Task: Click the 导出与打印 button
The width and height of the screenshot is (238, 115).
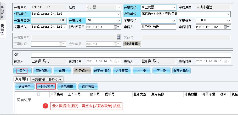Action: (x=102, y=71)
